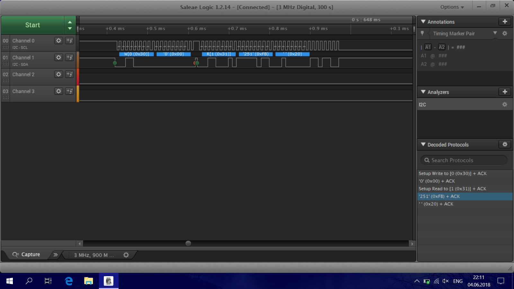Open Timing Marker Pair settings gear
Image resolution: width=514 pixels, height=289 pixels.
click(x=505, y=33)
